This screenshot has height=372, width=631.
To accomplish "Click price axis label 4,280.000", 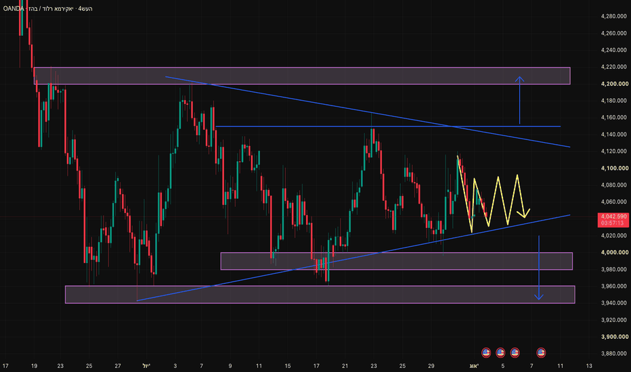I will click(614, 16).
